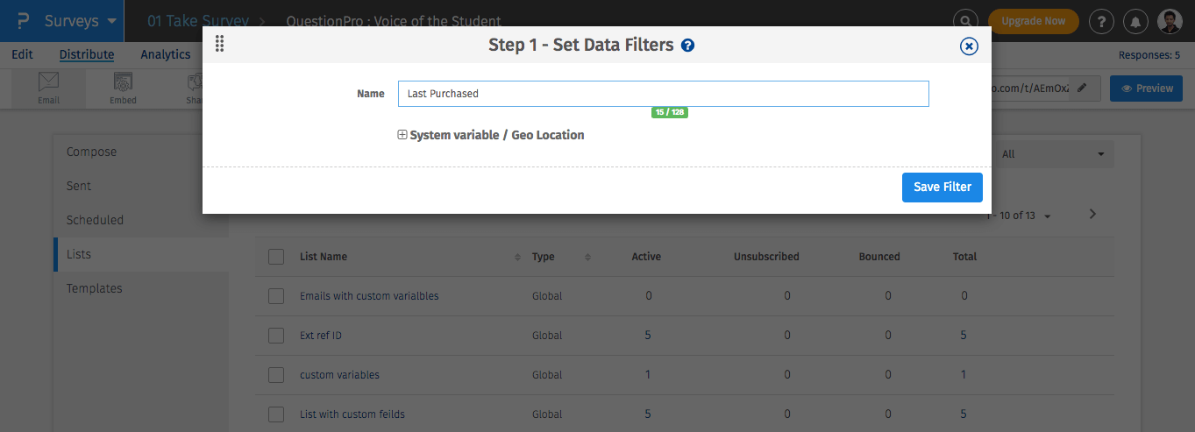Select the custom variables list checkbox

(276, 375)
